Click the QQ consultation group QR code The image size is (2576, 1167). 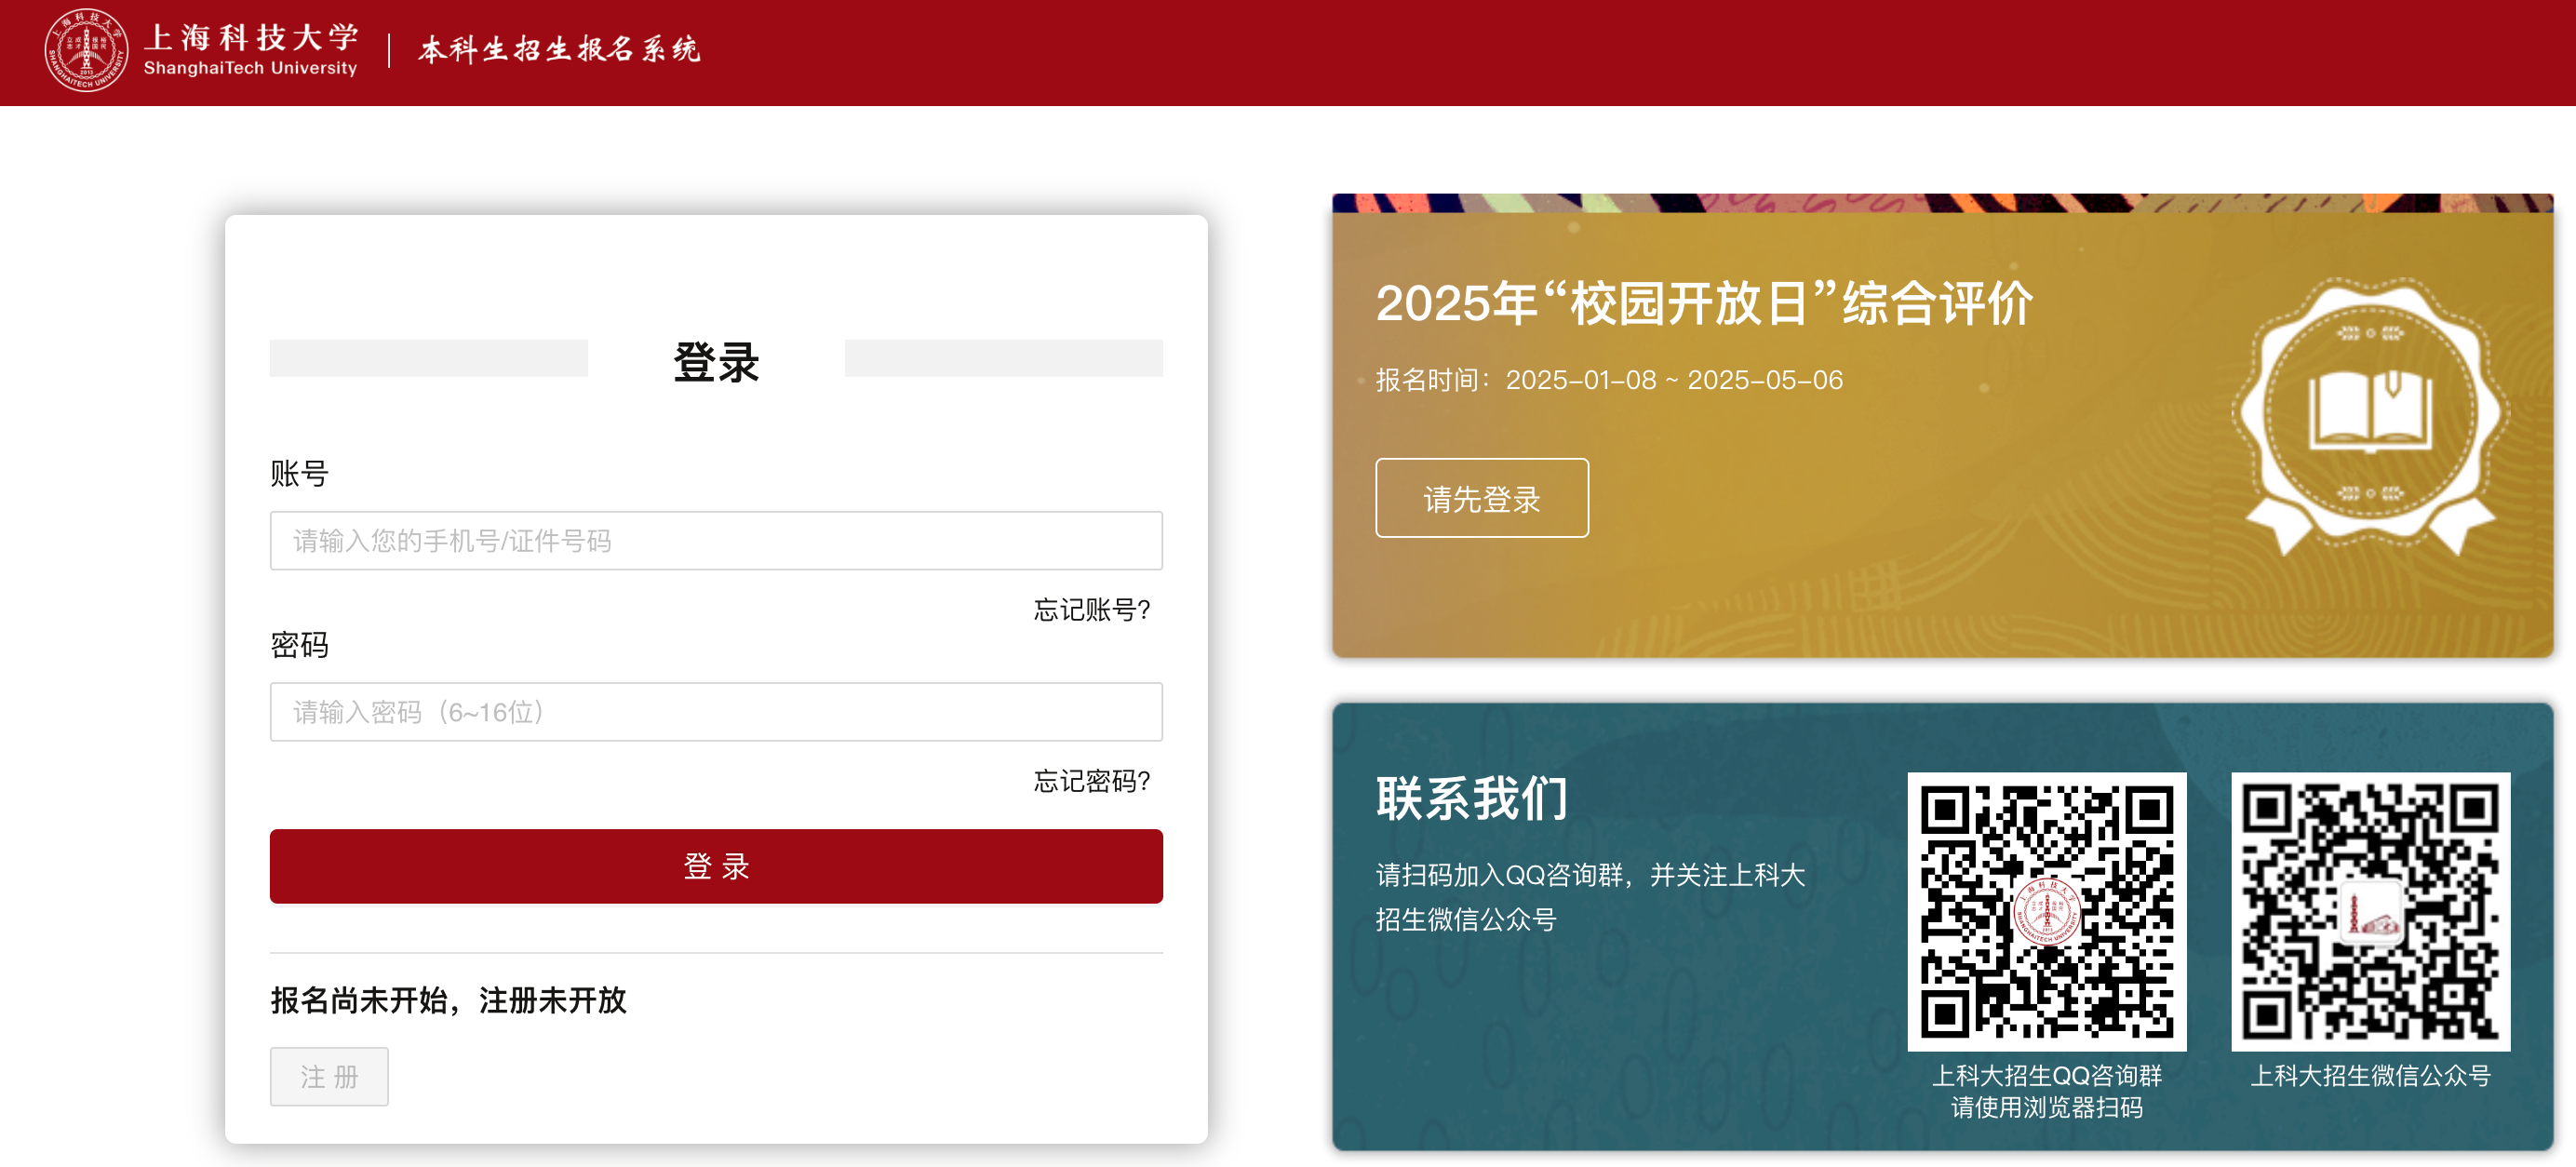pos(2047,911)
